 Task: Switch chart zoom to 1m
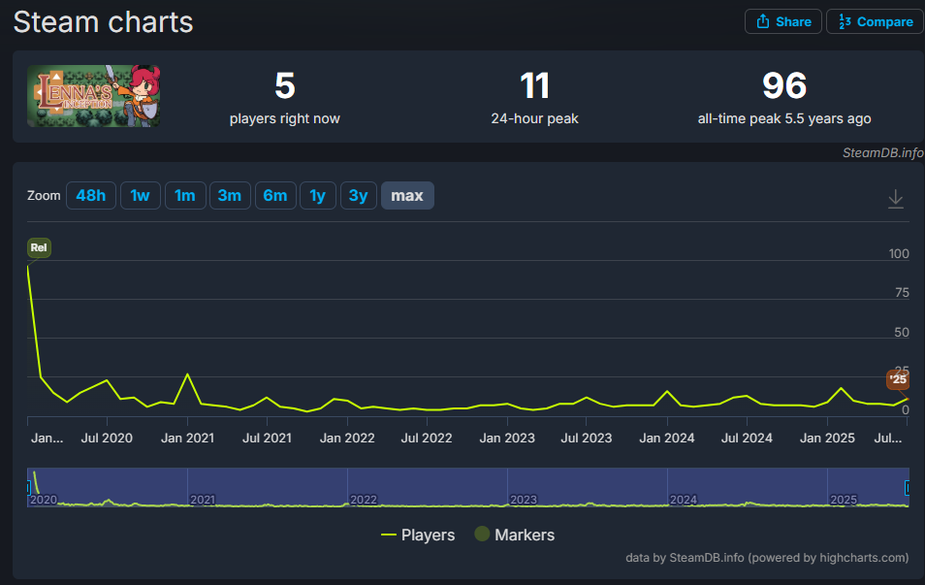pos(184,195)
